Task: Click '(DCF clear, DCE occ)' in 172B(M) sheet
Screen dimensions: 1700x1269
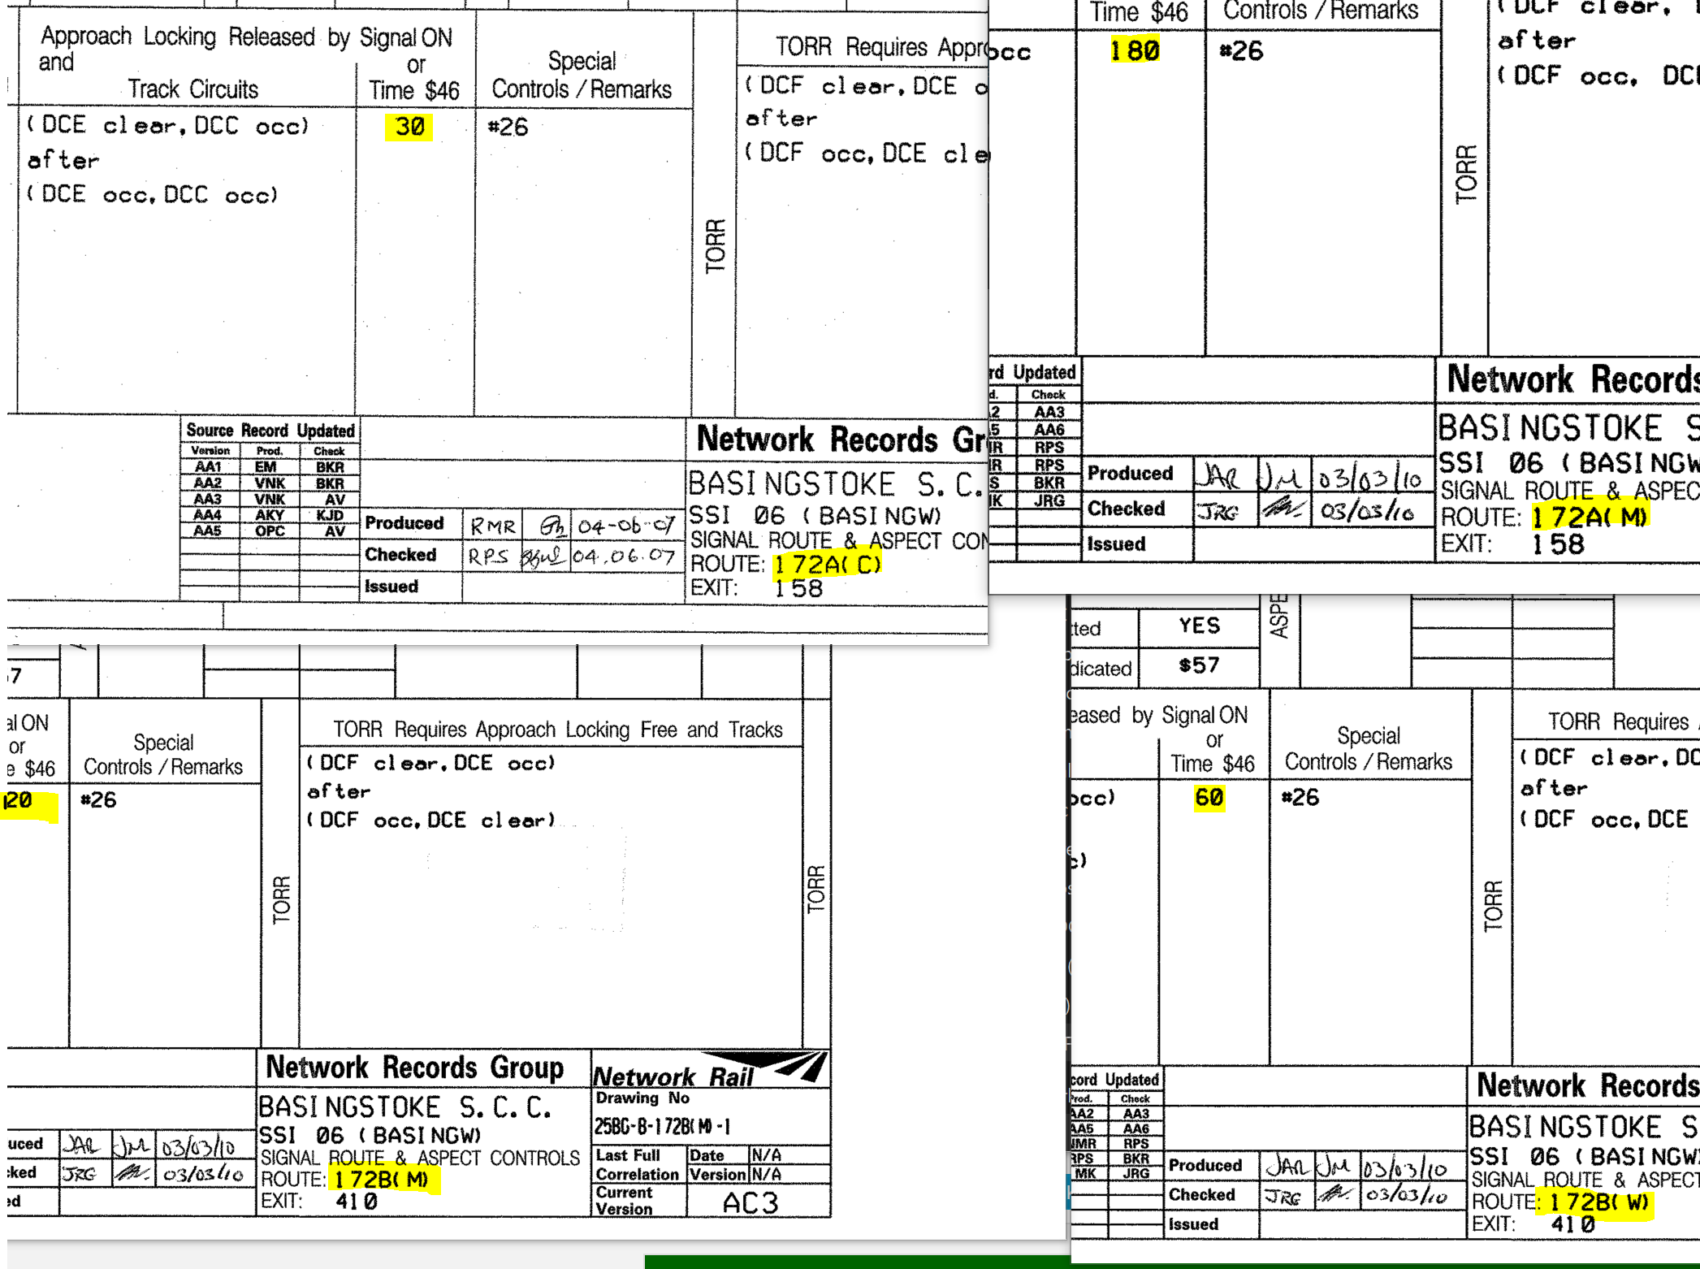Action: click(430, 764)
